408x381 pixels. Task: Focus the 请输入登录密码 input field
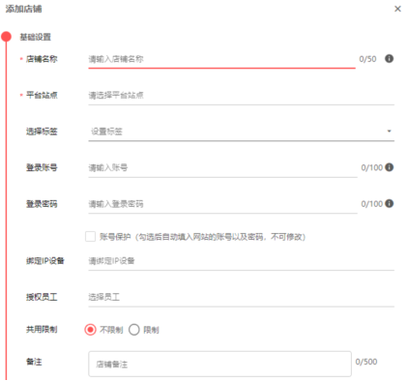222,204
